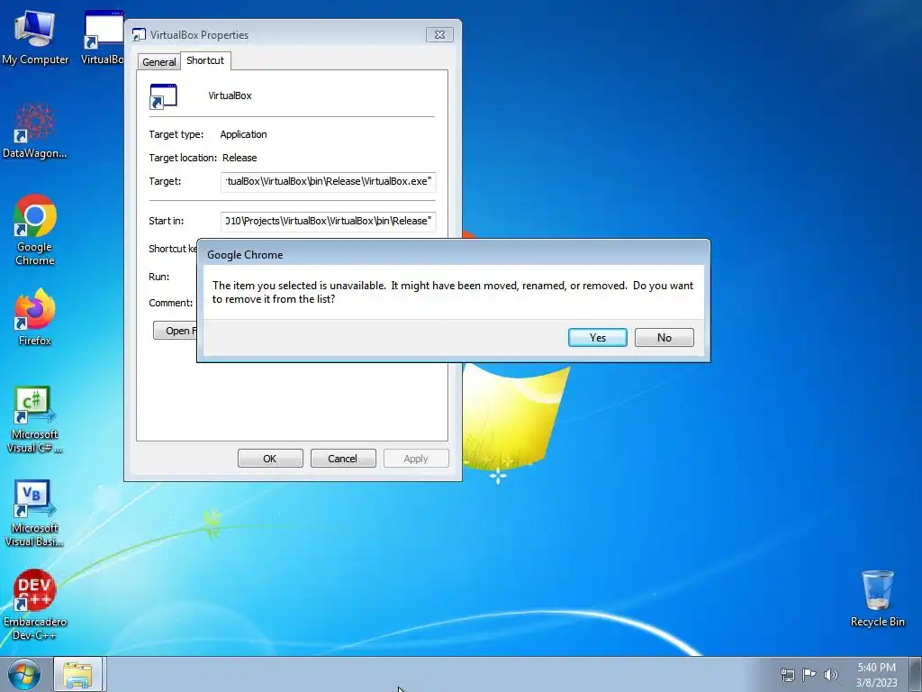Image resolution: width=922 pixels, height=692 pixels.
Task: Open Microsoft Visual Basic desktop shortcut
Action: 35,513
